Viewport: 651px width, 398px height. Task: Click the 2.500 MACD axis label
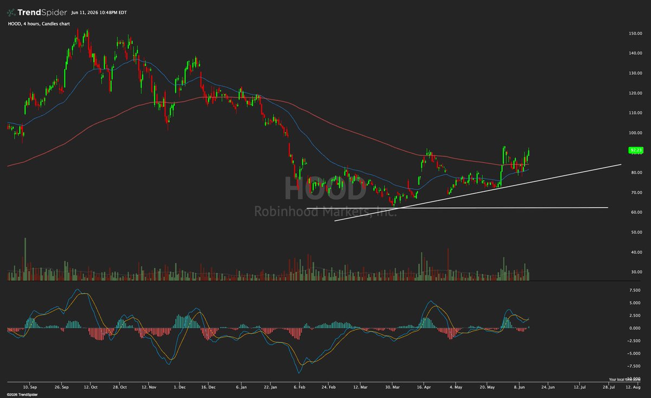coord(636,315)
